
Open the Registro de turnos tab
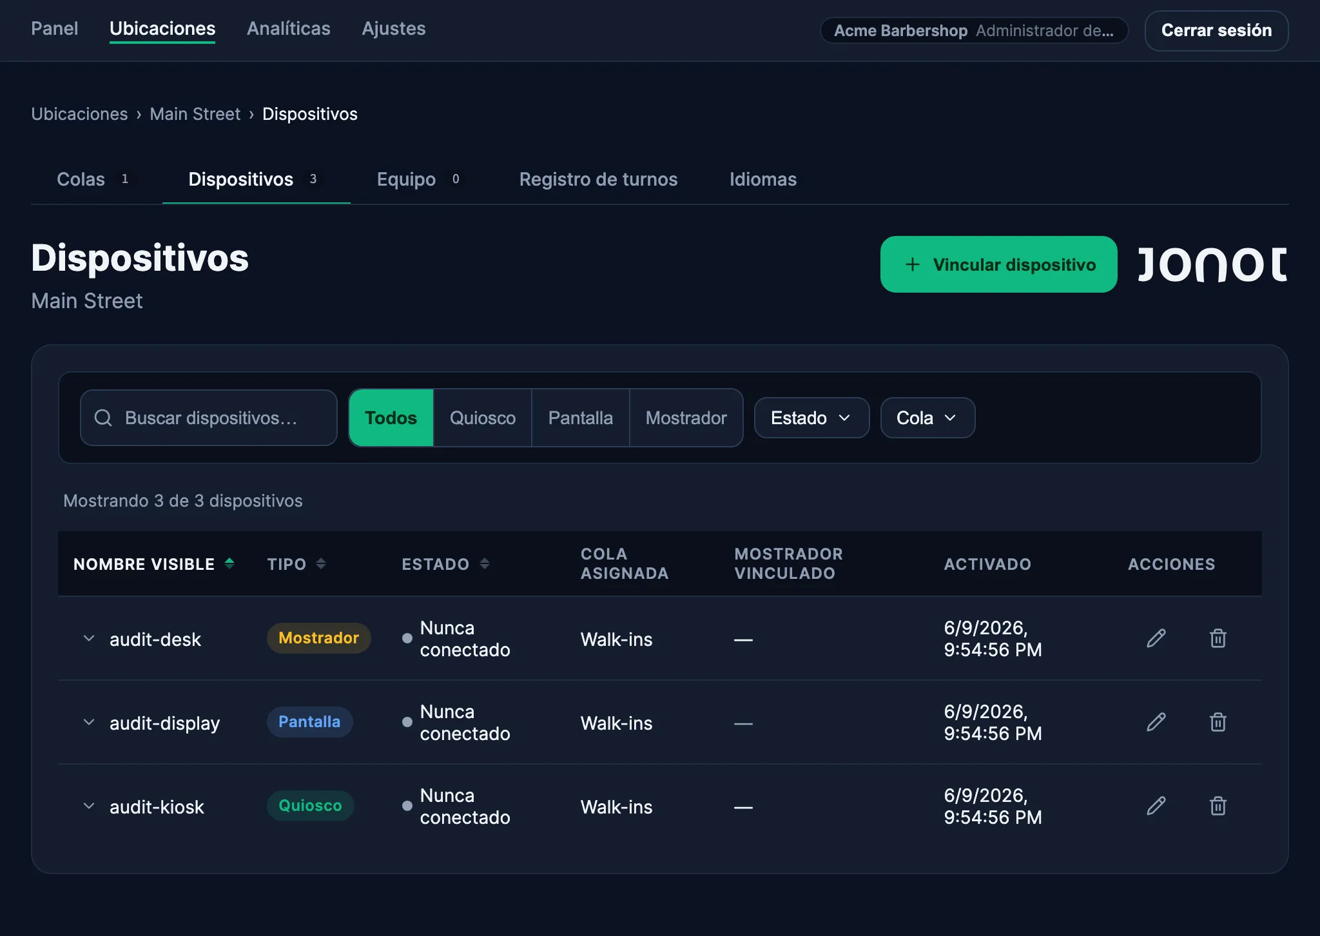pos(598,179)
